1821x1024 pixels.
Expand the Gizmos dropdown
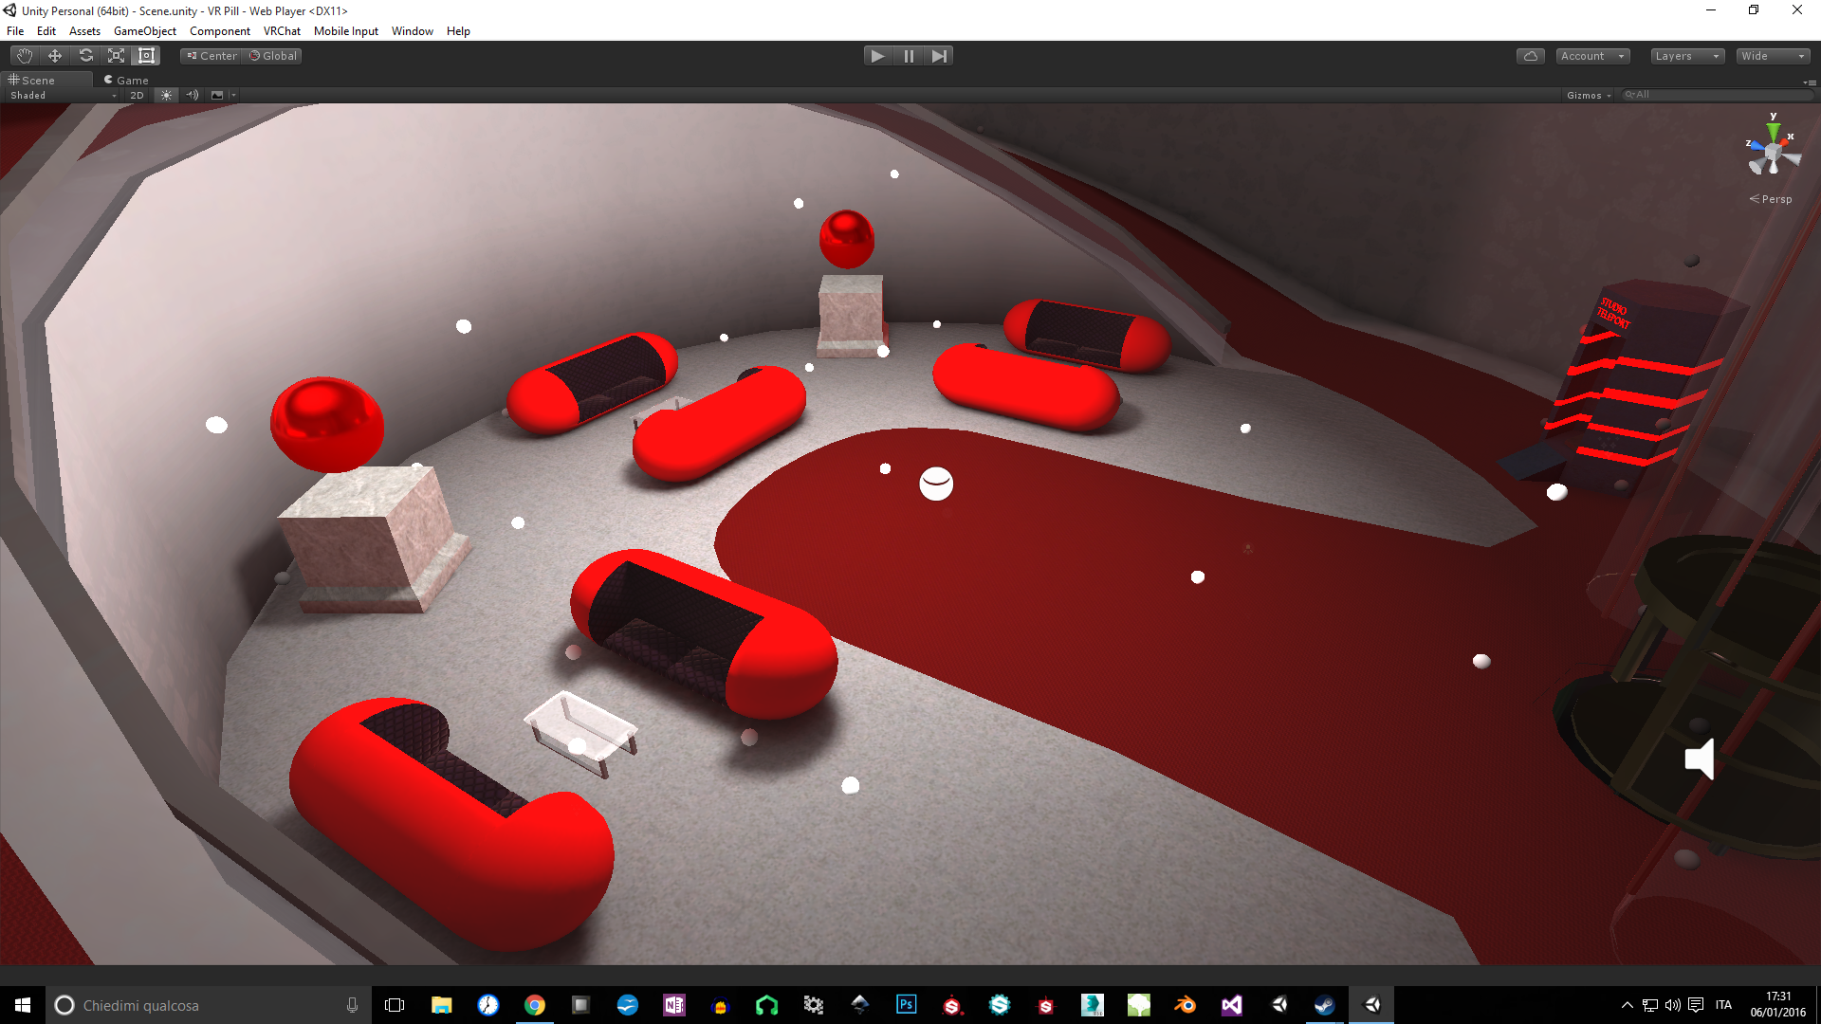tap(1589, 95)
